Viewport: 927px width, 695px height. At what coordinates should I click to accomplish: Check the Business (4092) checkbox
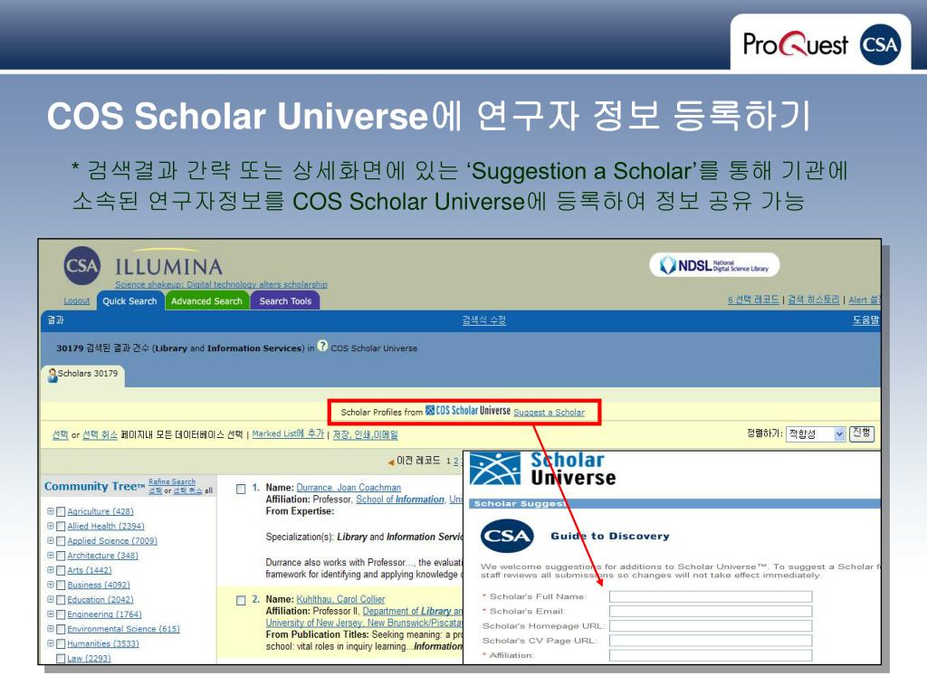(61, 586)
